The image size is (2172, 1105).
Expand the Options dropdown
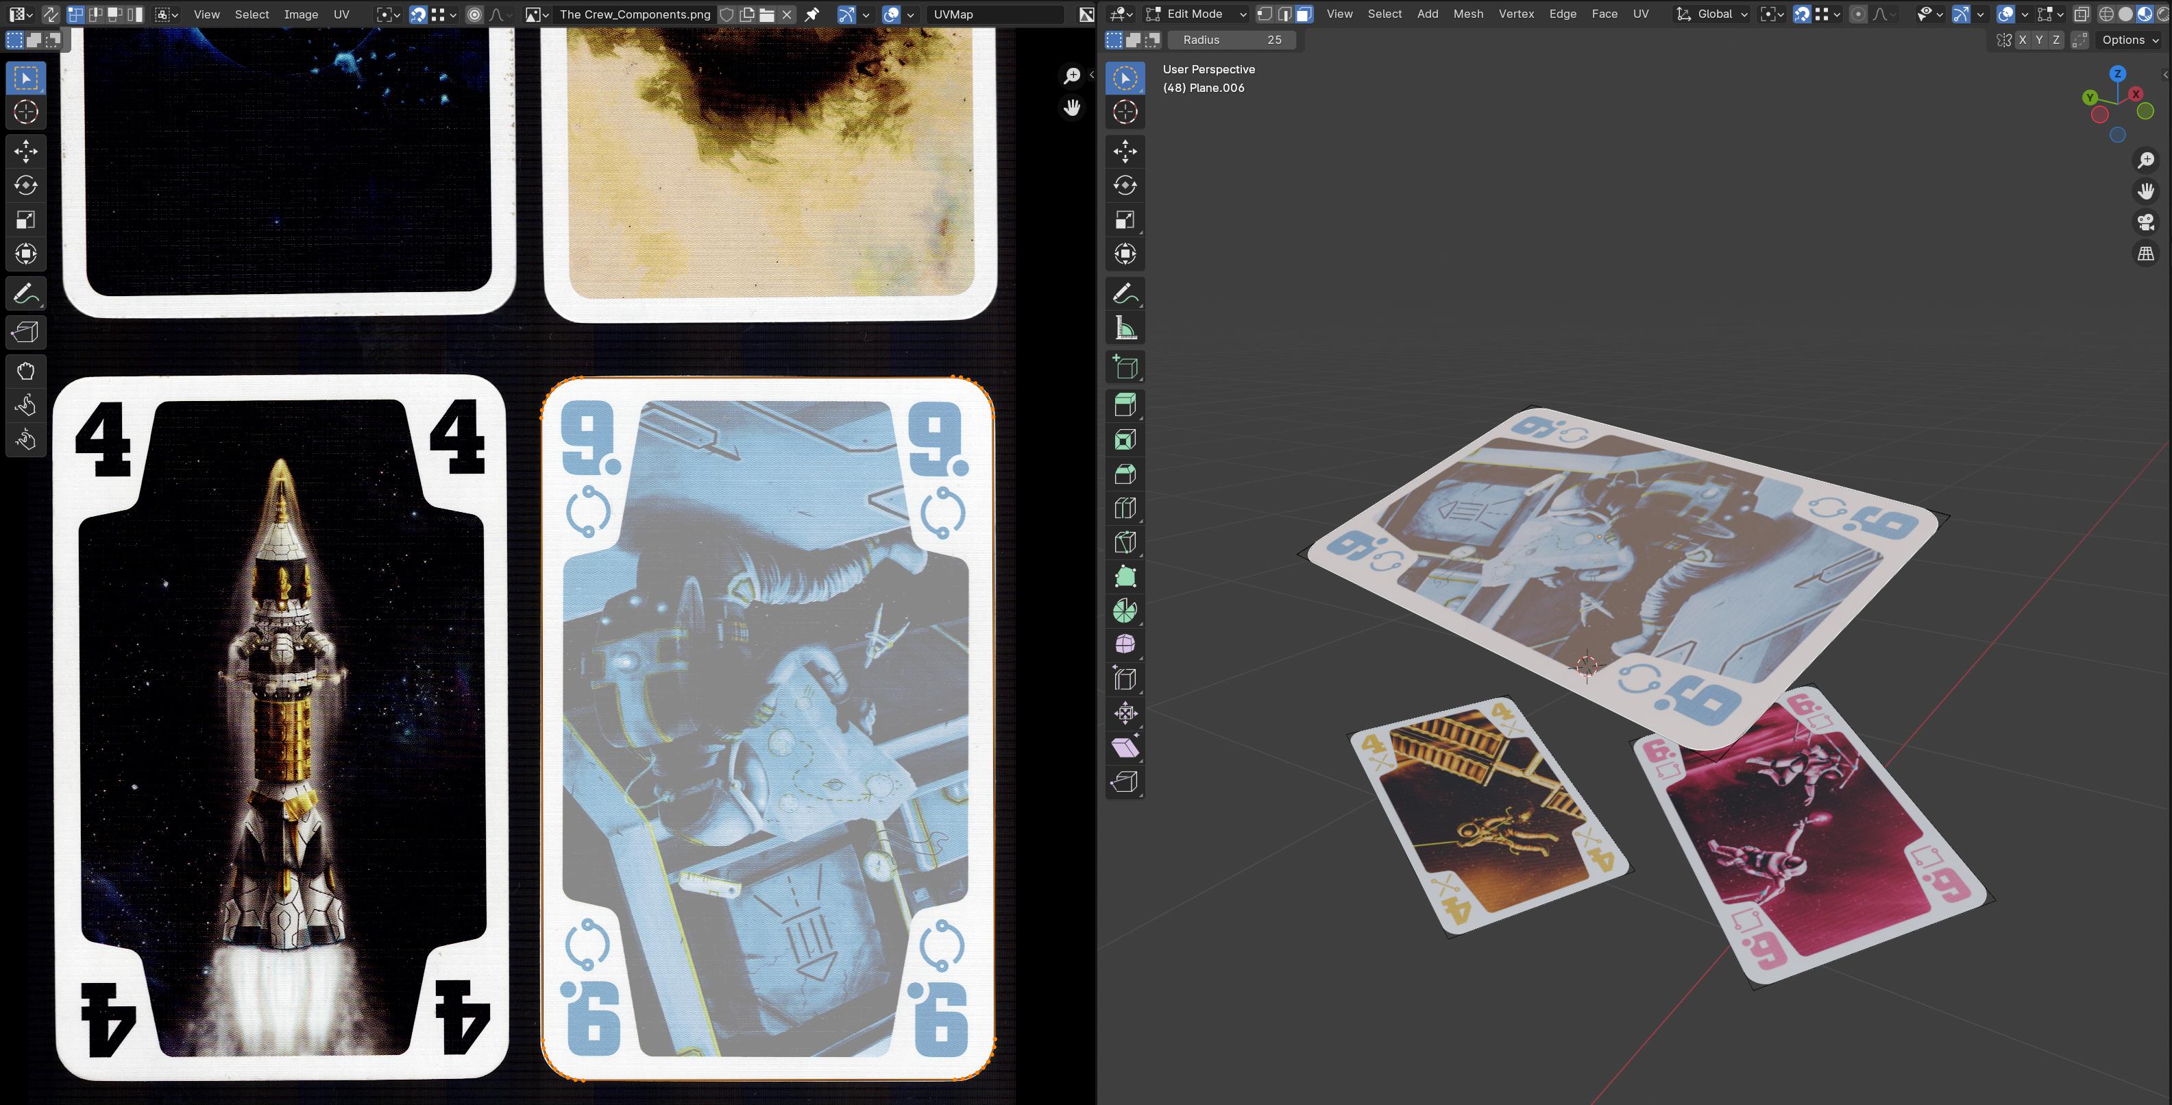point(2130,40)
